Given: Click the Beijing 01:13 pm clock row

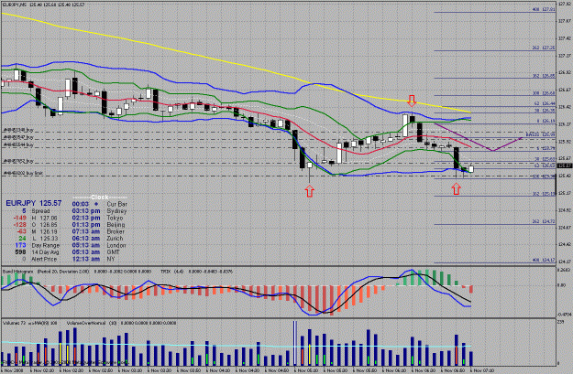Looking at the screenshot, I should coord(99,225).
